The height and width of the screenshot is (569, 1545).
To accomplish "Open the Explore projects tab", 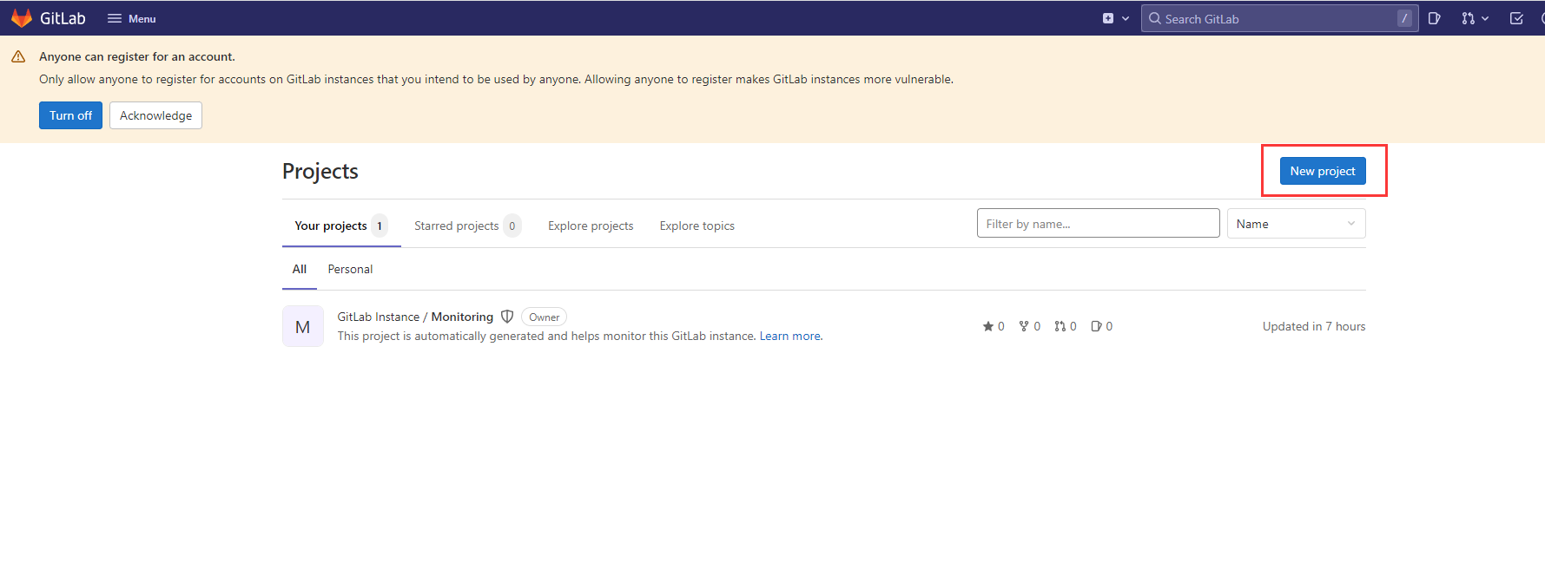I will point(591,226).
